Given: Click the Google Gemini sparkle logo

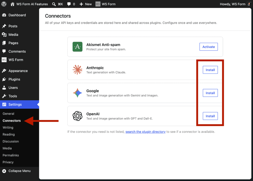Looking at the screenshot, I should pyautogui.click(x=77, y=93).
